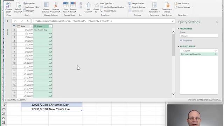The height and width of the screenshot is (126, 224).
Task: Expand the Queries navigation pane
Action: [8, 21]
